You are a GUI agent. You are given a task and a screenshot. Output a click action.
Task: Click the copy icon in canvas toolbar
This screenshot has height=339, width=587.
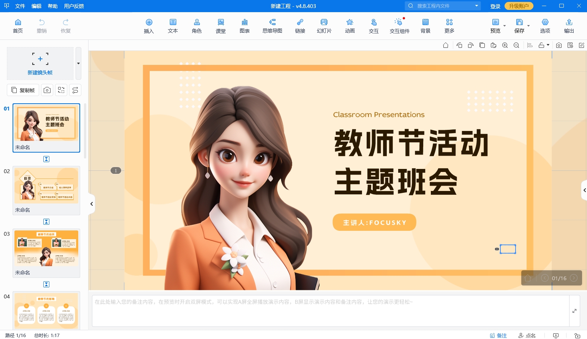(482, 45)
